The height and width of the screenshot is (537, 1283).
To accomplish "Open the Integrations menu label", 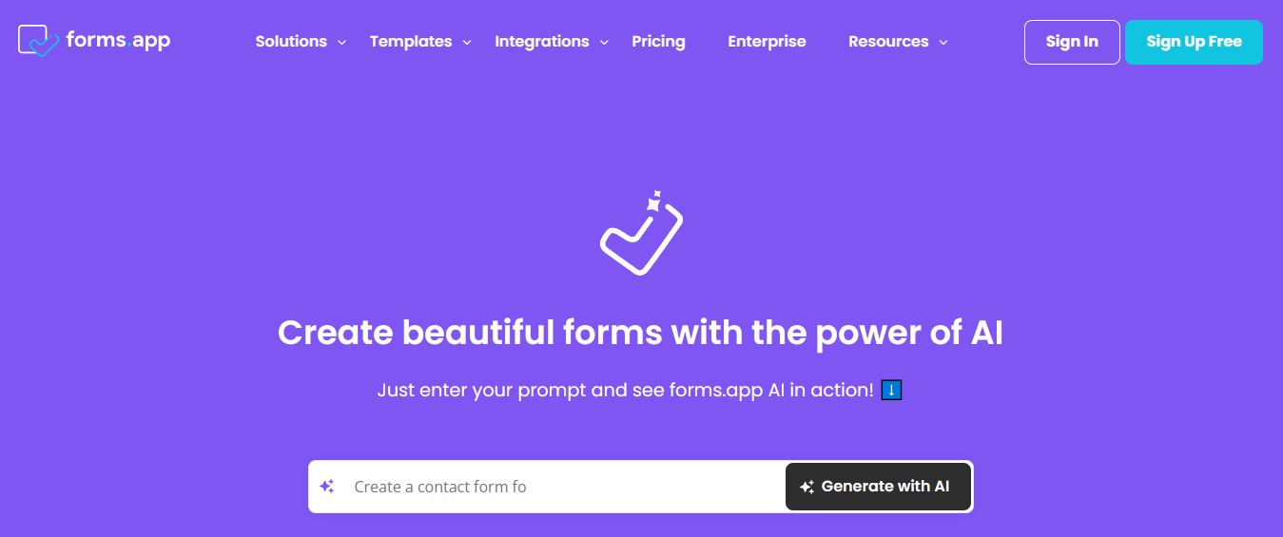I will click(542, 42).
